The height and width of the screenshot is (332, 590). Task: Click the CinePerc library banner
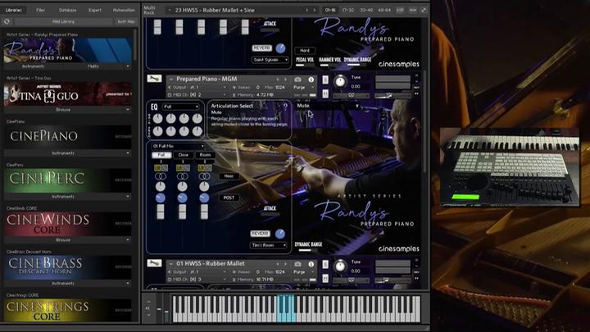68,180
